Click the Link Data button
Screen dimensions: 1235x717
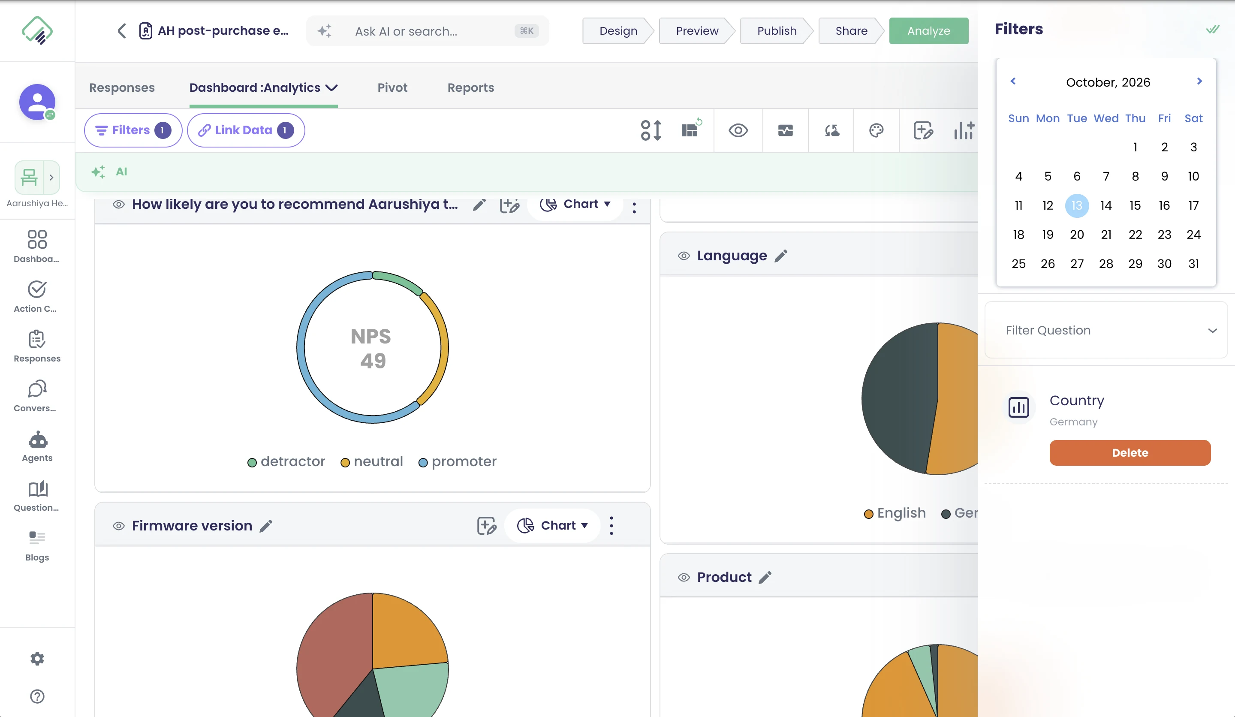pos(246,130)
